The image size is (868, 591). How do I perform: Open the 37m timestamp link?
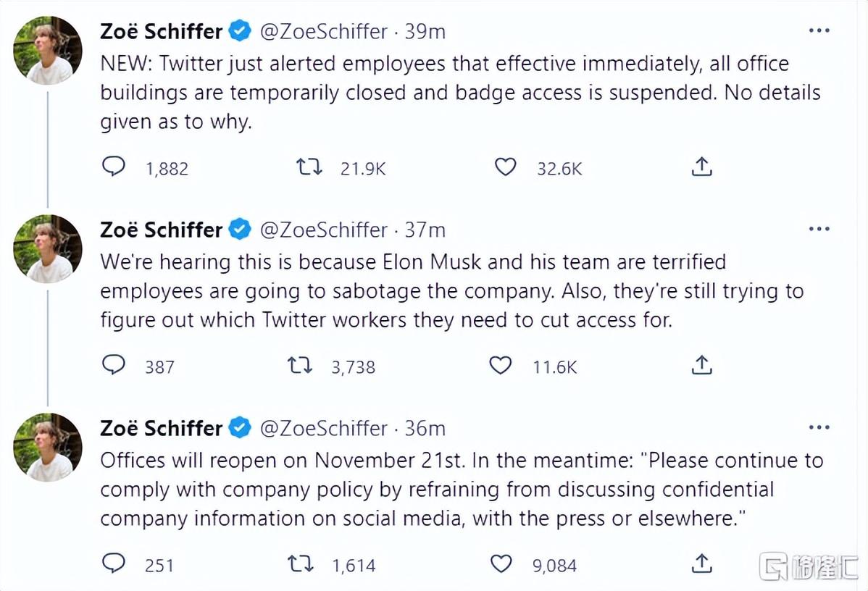tap(425, 230)
